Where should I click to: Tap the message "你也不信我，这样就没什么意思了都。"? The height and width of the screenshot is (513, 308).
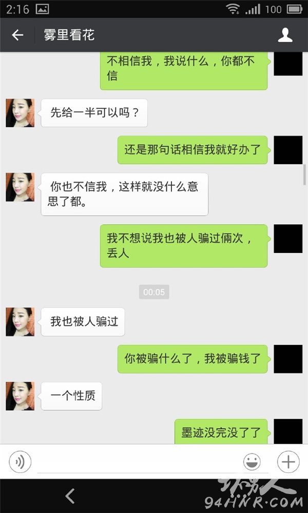(124, 194)
